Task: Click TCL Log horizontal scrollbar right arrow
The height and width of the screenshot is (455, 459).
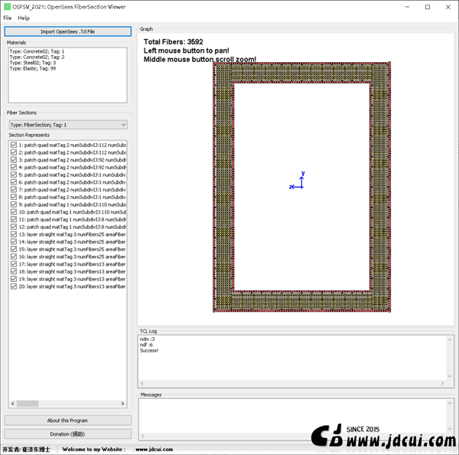Action: click(442, 383)
